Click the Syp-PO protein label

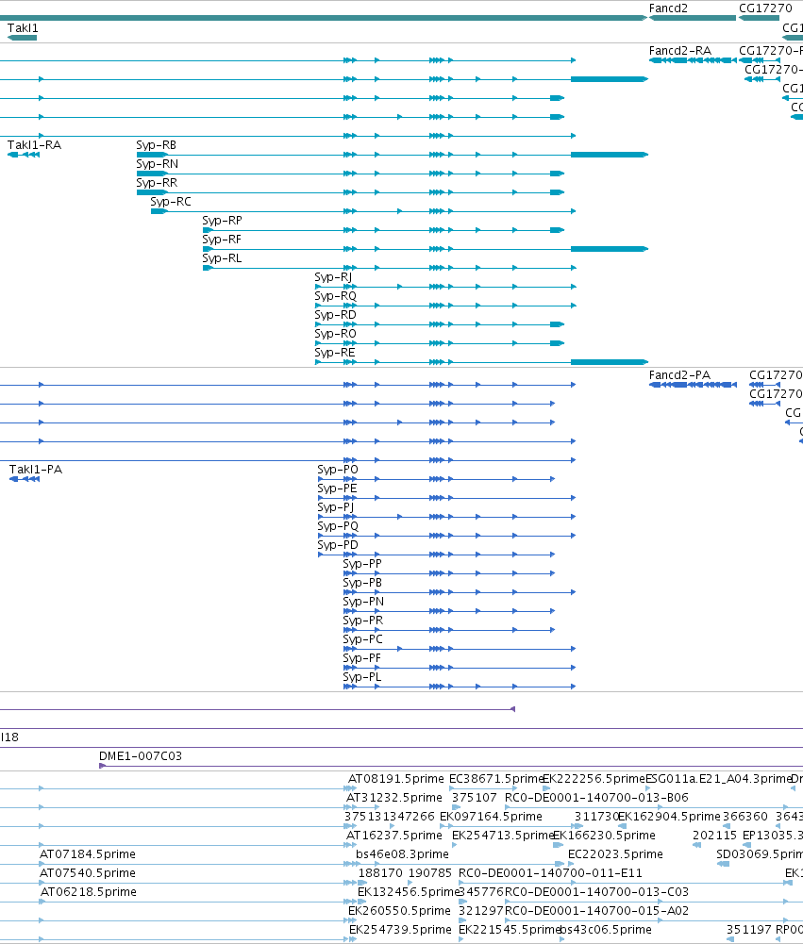(x=338, y=469)
